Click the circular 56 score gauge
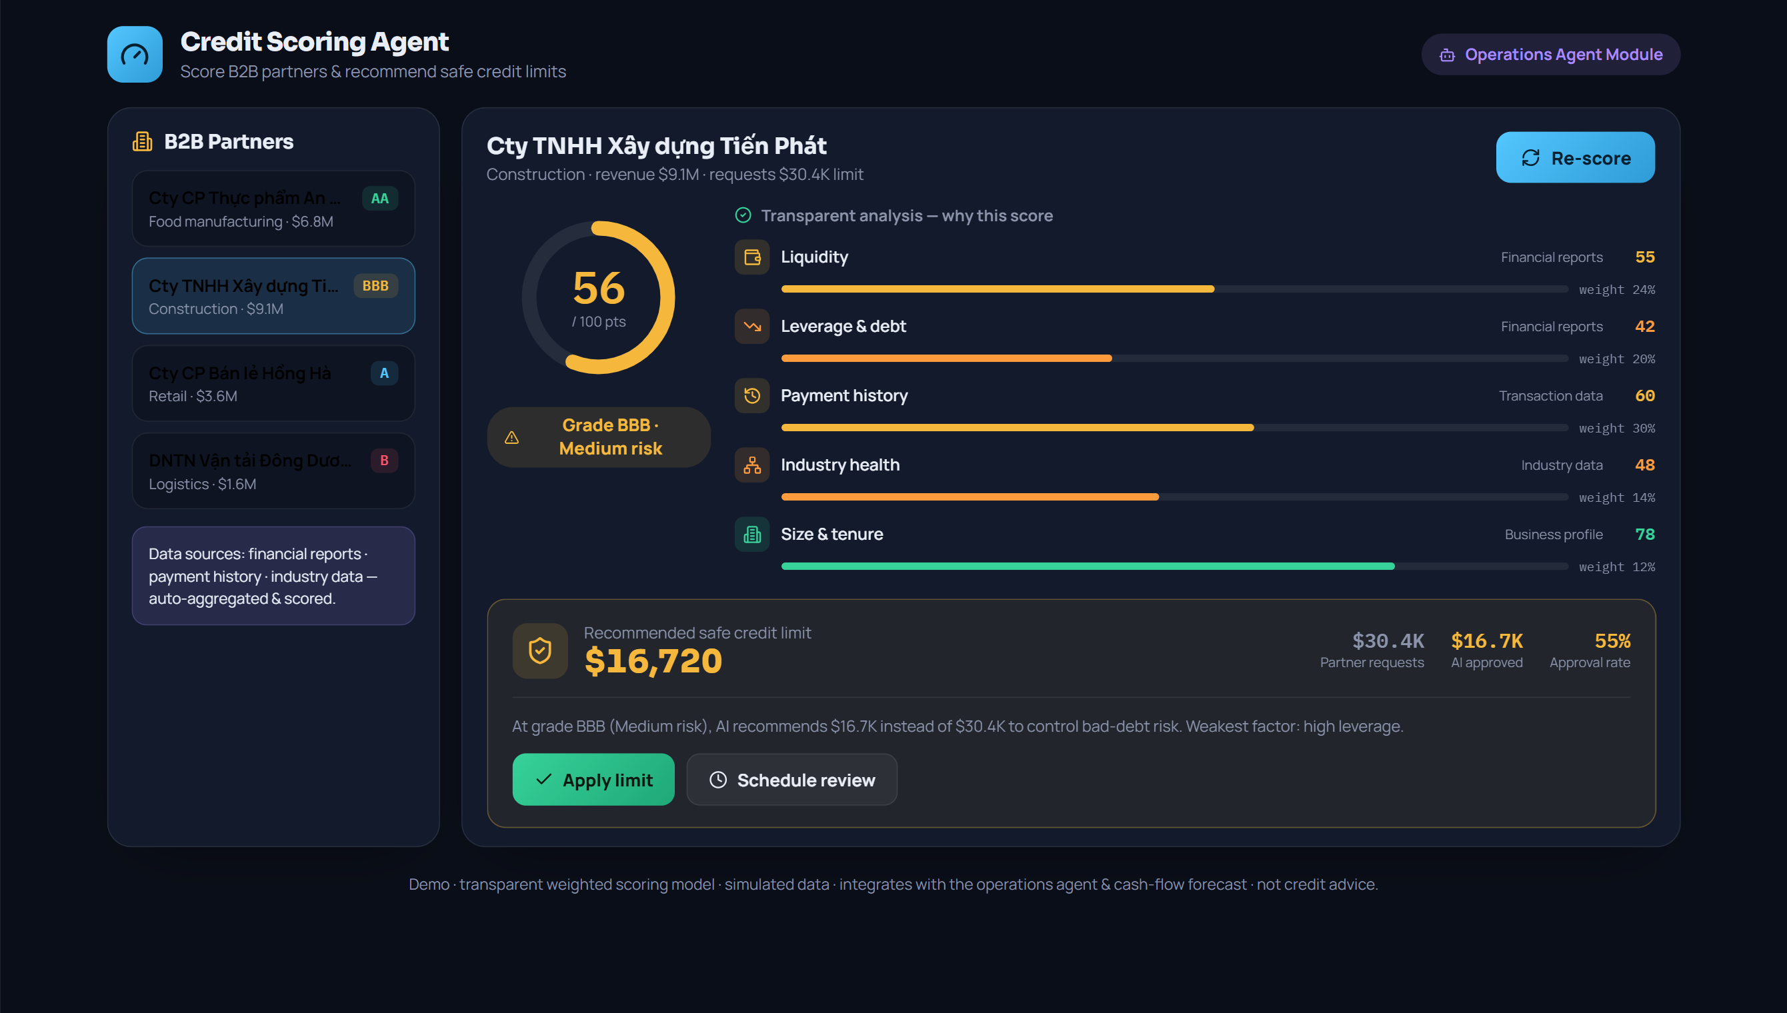 coord(599,297)
